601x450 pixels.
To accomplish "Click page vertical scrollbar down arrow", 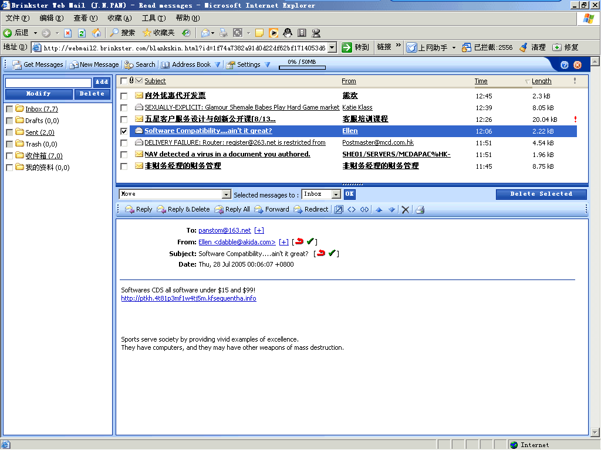I will tap(595, 432).
